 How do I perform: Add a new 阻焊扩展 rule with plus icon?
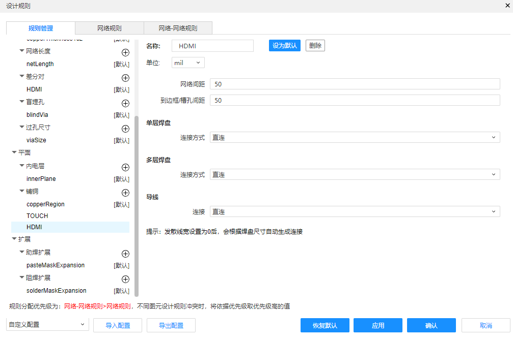coord(125,280)
